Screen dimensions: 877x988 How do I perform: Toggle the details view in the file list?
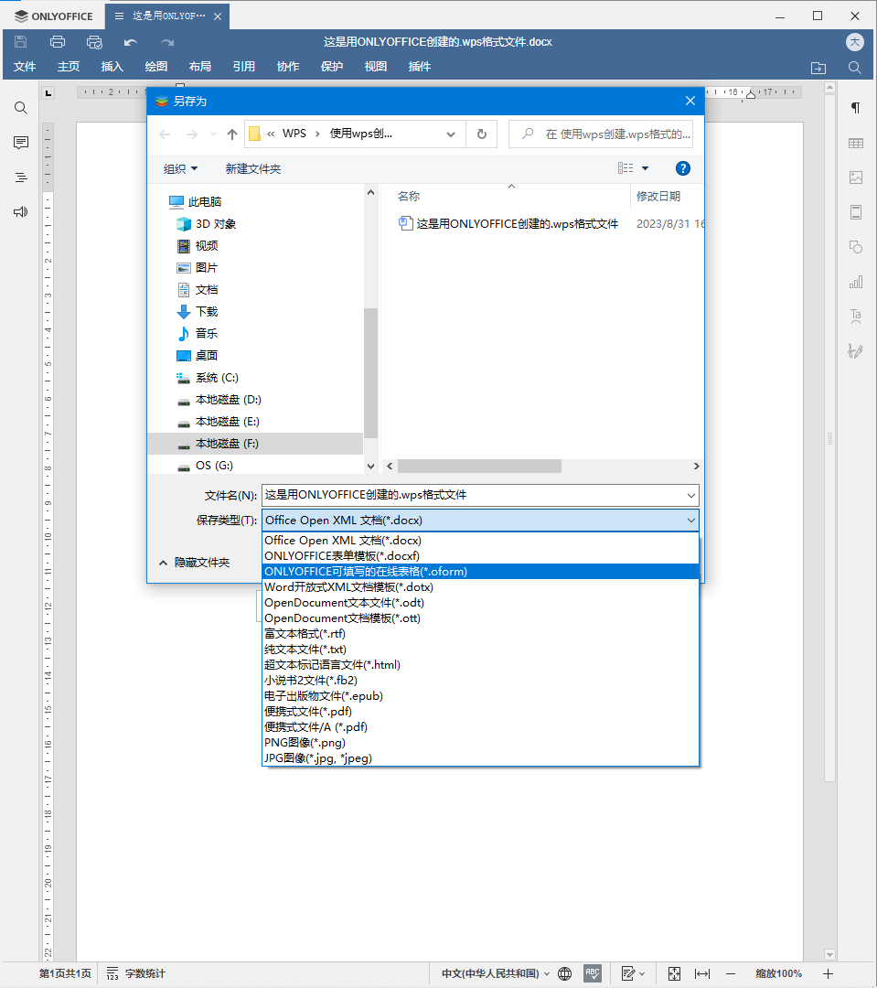point(627,167)
